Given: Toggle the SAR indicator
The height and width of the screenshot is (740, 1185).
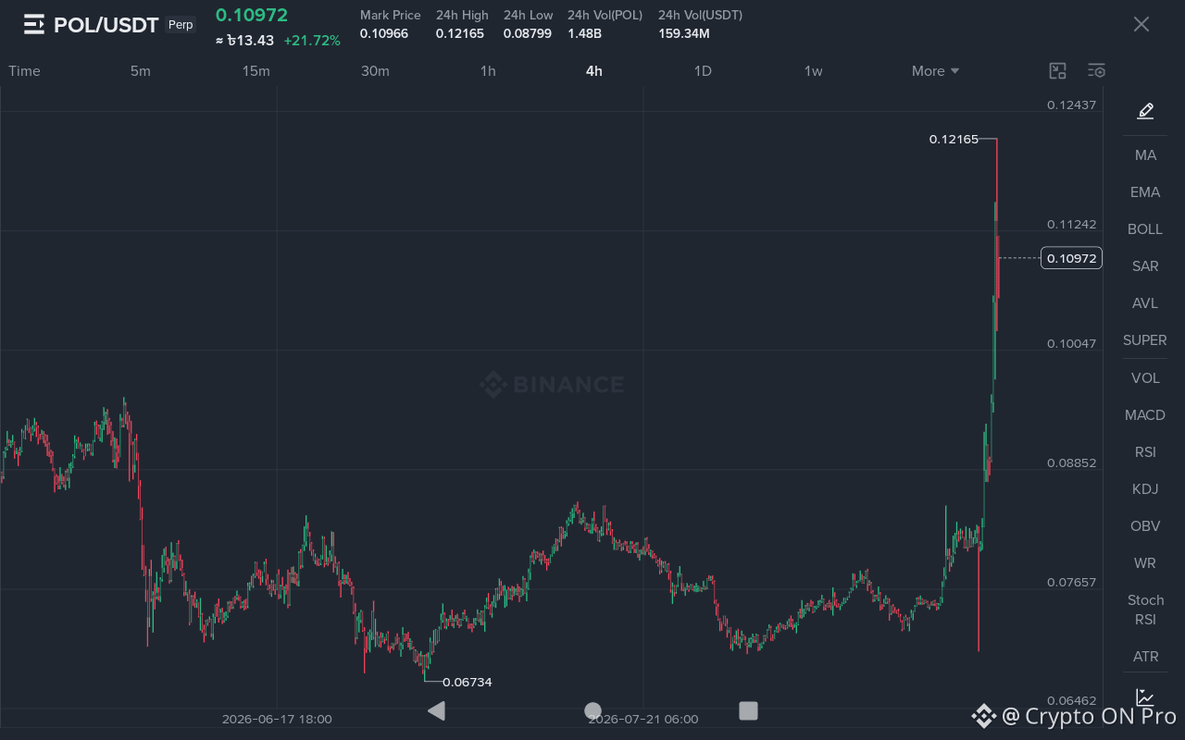Looking at the screenshot, I should tap(1145, 266).
